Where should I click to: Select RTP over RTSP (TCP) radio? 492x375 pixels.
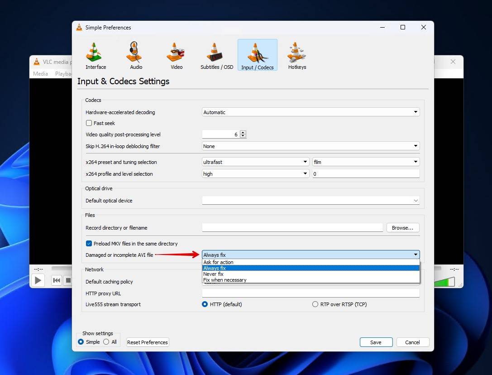pos(315,304)
